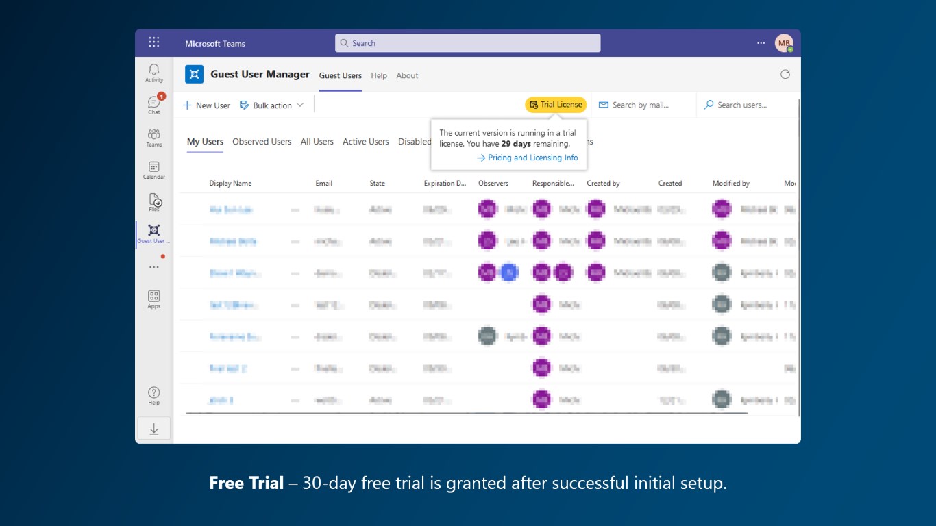Select the My Users view
Screen dimensions: 936x526
205,142
